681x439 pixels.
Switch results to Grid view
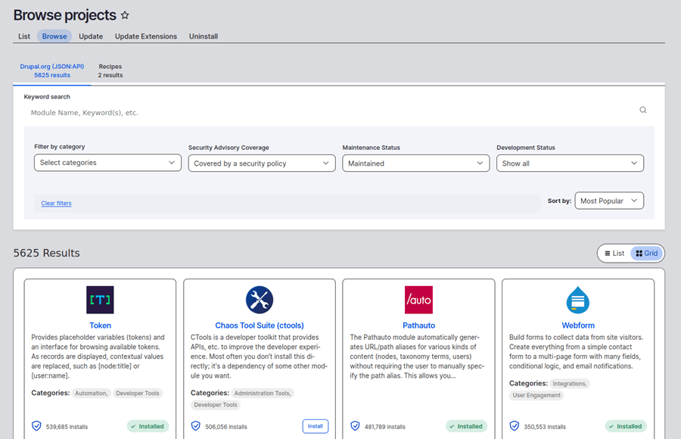click(647, 254)
